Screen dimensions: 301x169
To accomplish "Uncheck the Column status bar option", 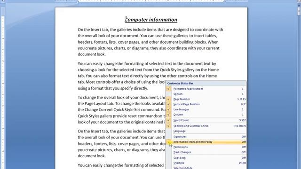I will click(x=206, y=115).
